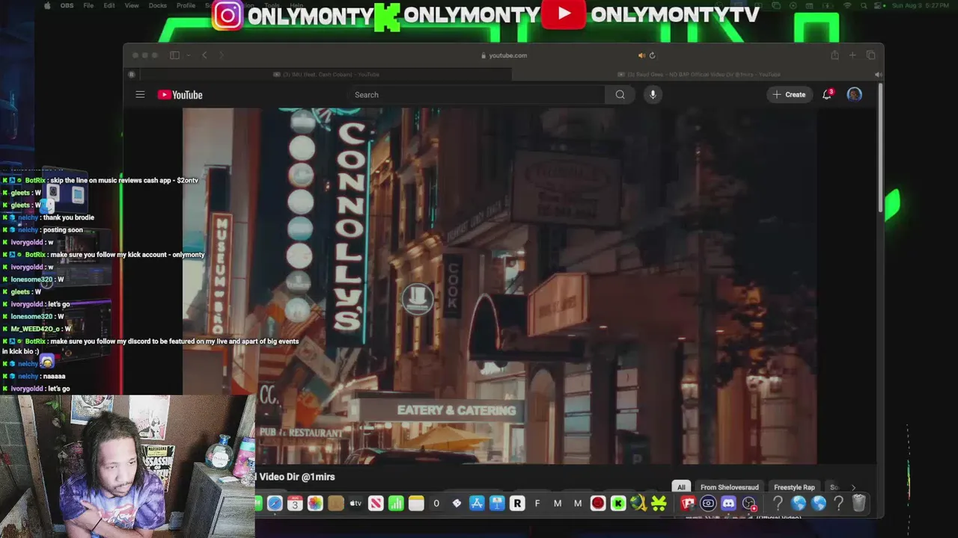Switch to Raud Geez NO BAP tab
Viewport: 958px width, 538px height.
[x=699, y=74]
